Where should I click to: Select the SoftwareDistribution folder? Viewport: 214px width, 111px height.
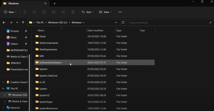tap(50, 63)
